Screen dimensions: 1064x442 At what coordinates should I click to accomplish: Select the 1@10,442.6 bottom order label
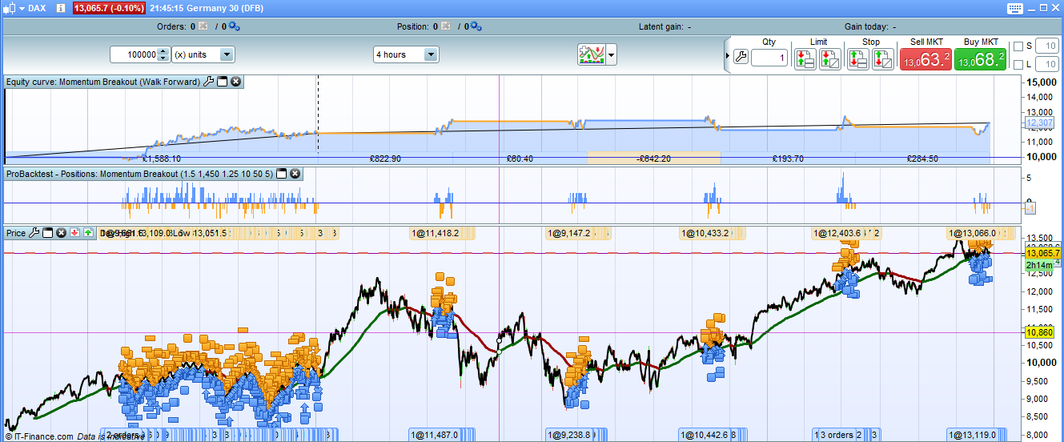(705, 435)
